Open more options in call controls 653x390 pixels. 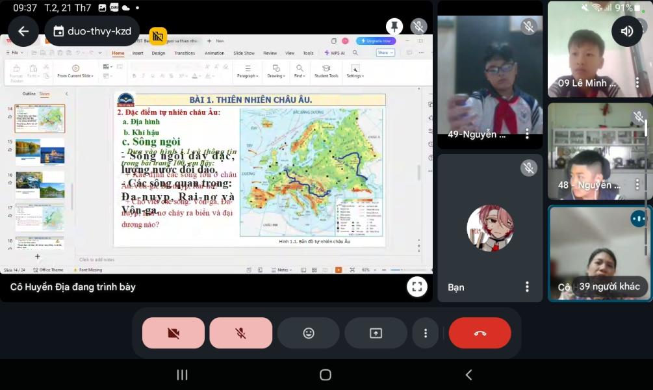pyautogui.click(x=426, y=333)
